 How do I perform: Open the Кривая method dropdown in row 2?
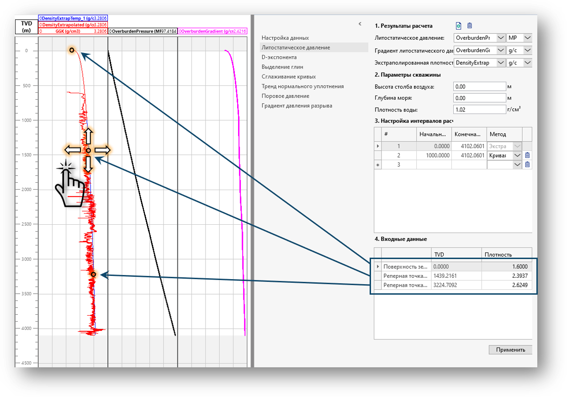click(517, 155)
